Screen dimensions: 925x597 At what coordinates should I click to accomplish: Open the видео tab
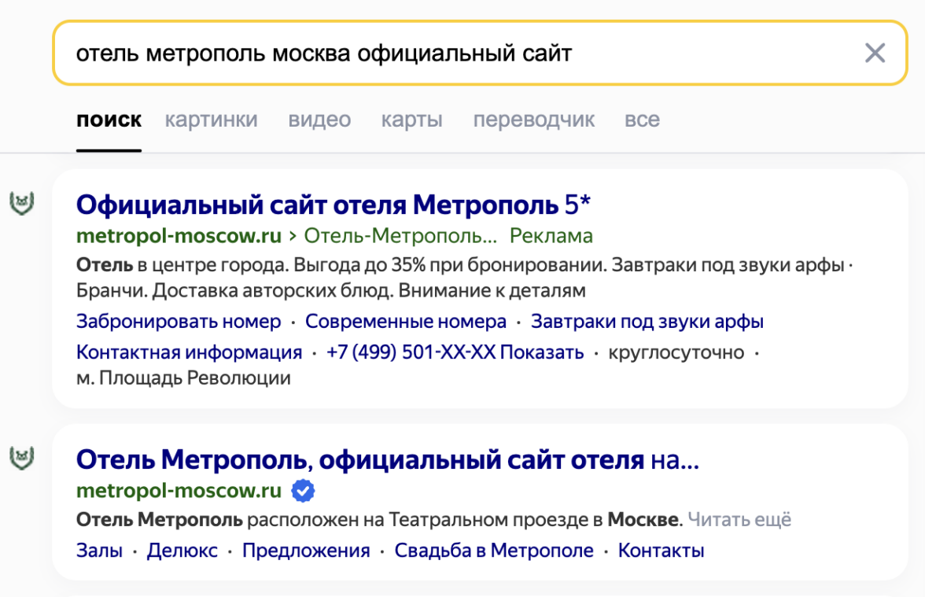click(x=319, y=120)
